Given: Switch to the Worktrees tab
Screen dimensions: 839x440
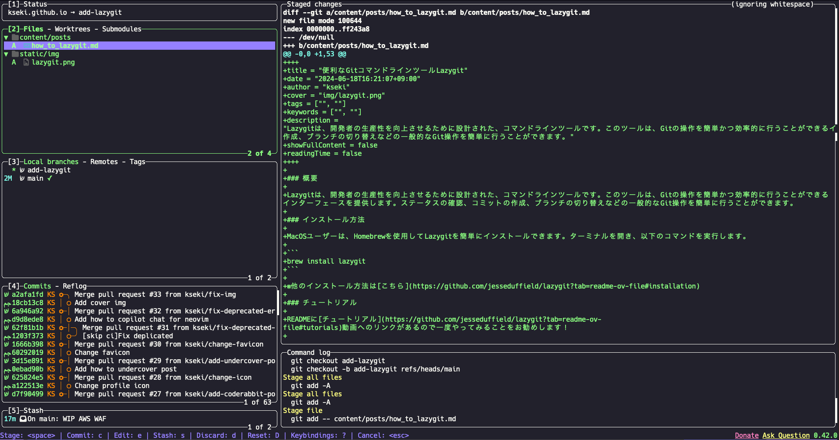Looking at the screenshot, I should pyautogui.click(x=73, y=29).
